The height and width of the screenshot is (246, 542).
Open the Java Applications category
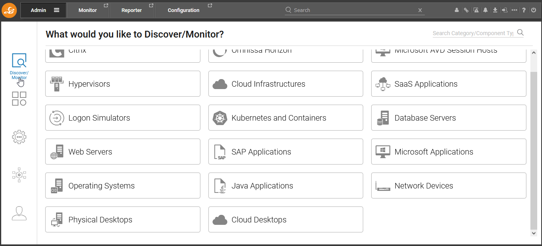[286, 186]
